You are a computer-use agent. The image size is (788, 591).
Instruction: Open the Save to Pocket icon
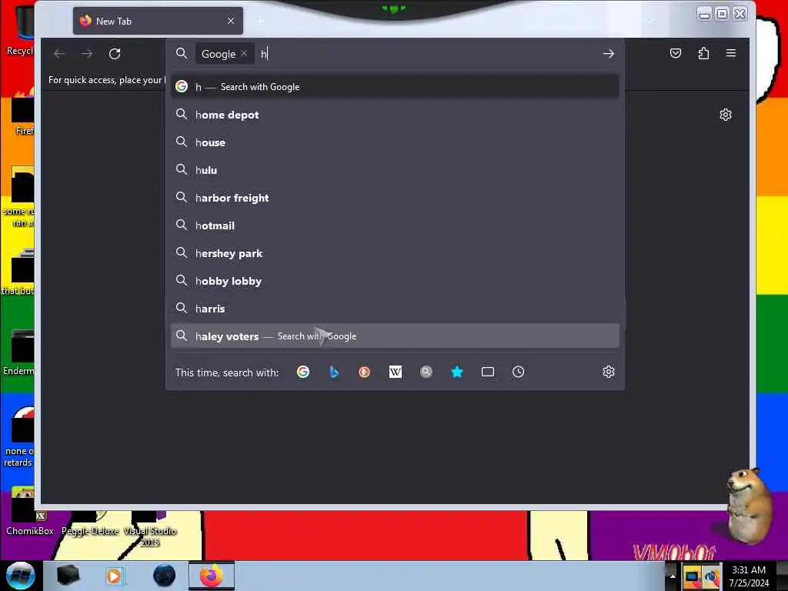pos(676,53)
